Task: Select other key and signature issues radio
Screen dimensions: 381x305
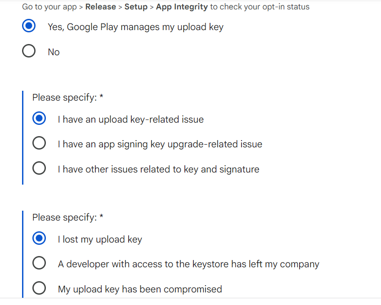Action: (39, 169)
